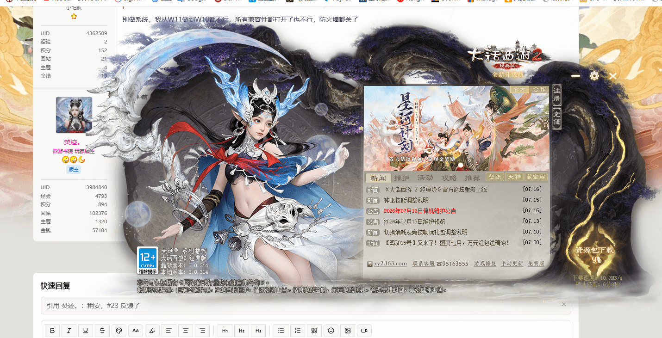
Task: Apply italic text style
Action: click(69, 331)
